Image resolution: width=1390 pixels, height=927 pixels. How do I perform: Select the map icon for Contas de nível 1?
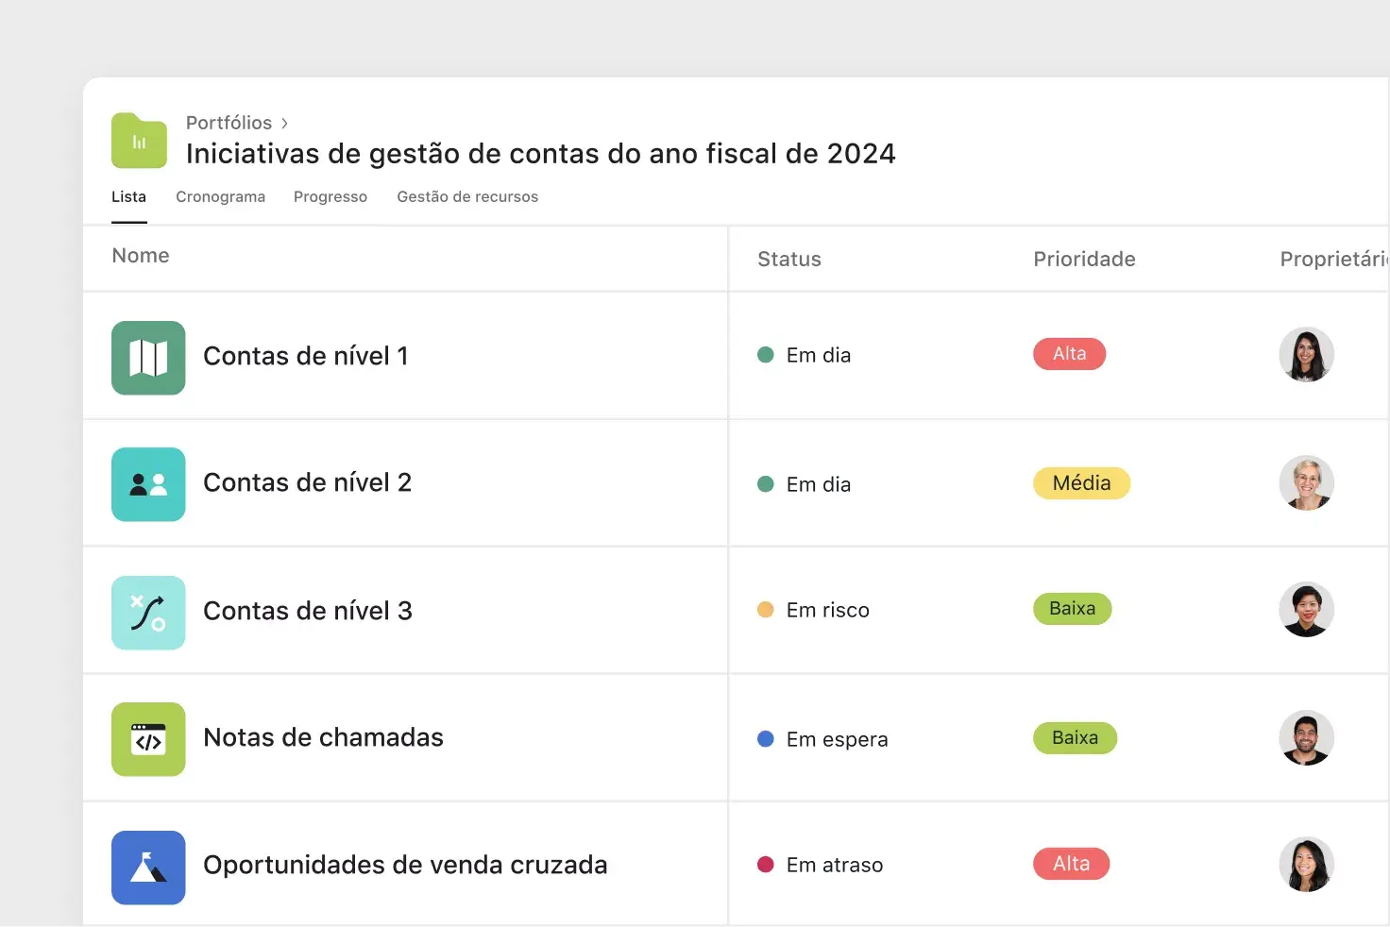[148, 358]
